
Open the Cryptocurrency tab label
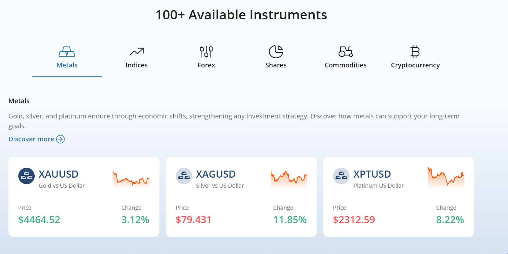415,65
